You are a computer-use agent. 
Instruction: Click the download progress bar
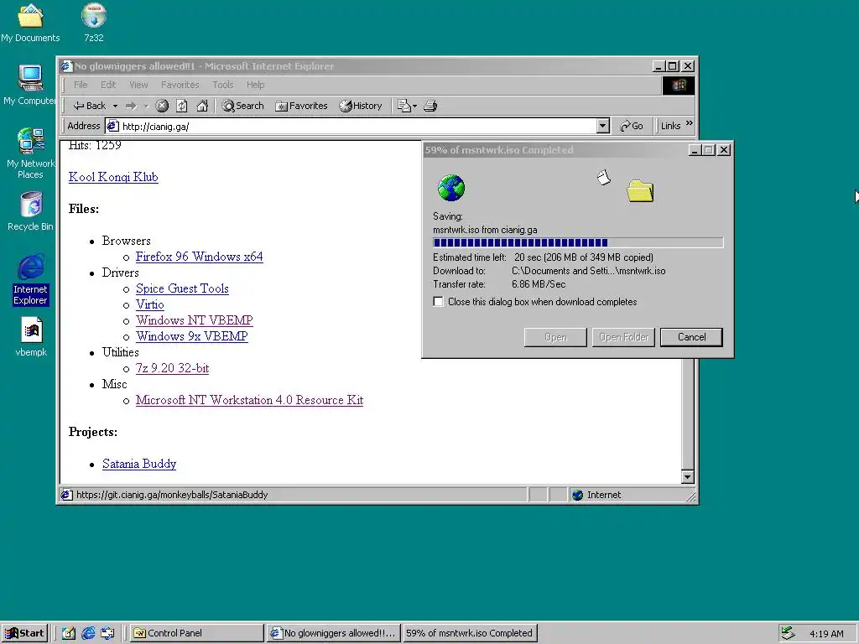[x=578, y=242]
